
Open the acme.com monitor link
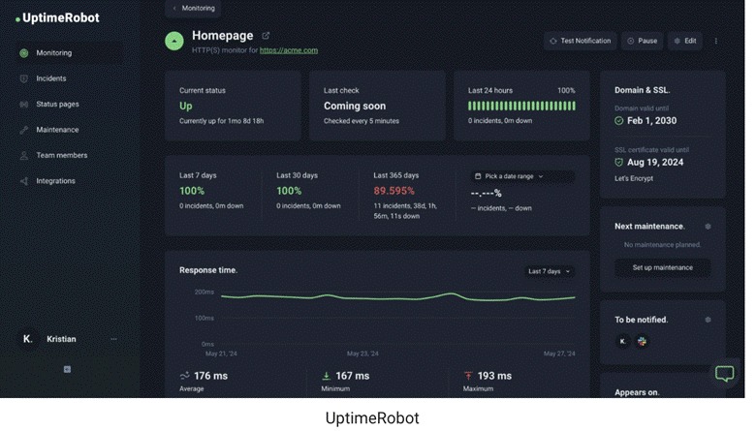[x=288, y=50]
